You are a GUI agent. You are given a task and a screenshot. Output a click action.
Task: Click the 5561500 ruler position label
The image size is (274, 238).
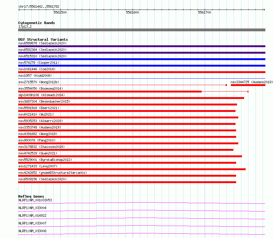tap(60, 12)
